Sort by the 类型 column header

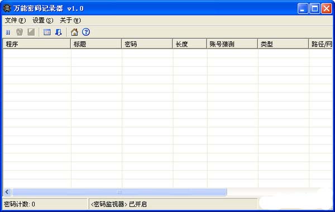pyautogui.click(x=283, y=44)
